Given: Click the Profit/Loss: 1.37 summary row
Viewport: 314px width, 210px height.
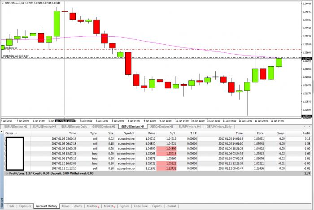Looking at the screenshot, I should [x=157, y=173].
